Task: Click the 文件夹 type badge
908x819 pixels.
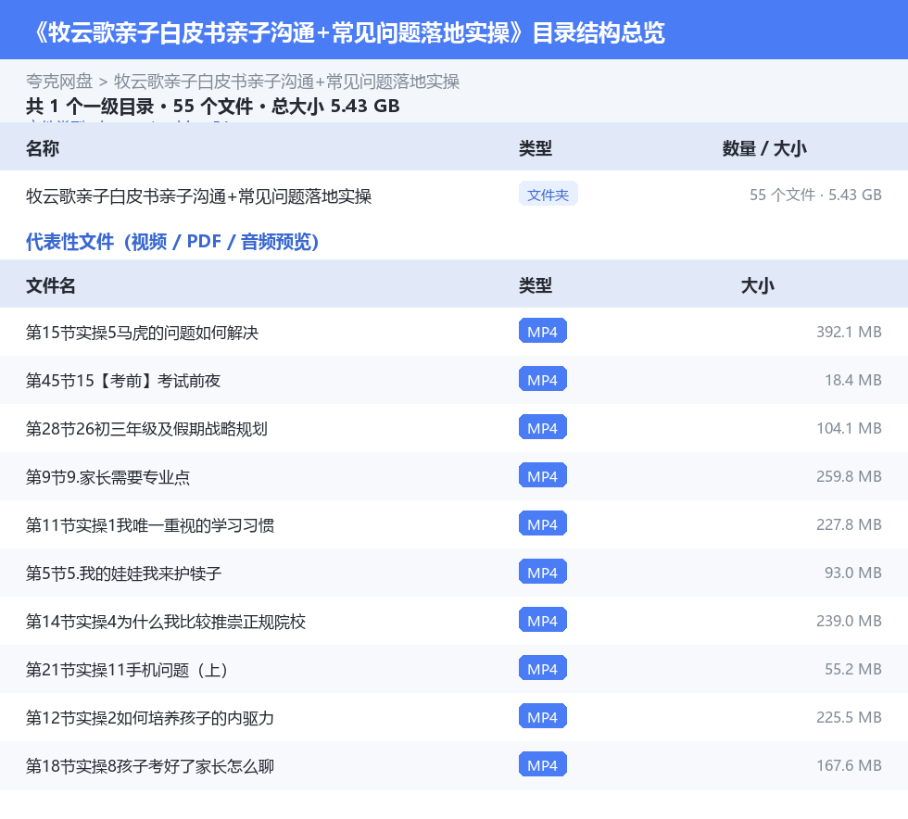Action: tap(548, 194)
